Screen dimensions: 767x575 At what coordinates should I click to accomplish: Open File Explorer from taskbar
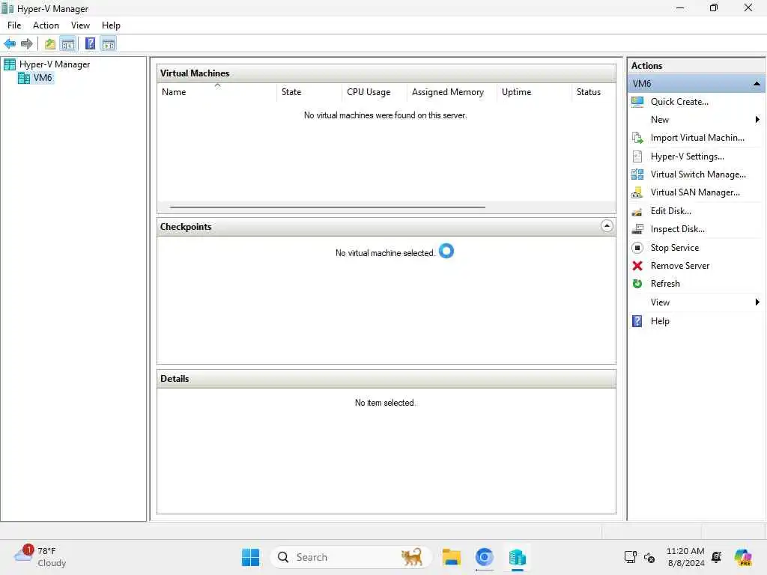451,557
